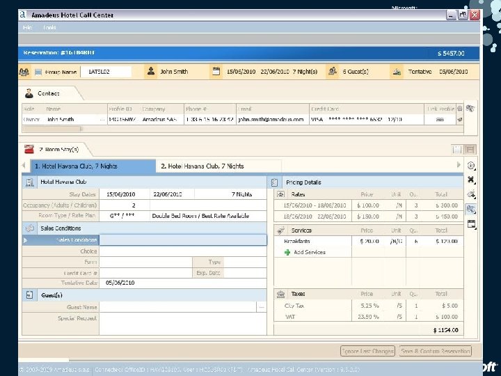Image resolution: width=501 pixels, height=376 pixels.
Task: Click the rate row 15/06/2010 - 18/06/2010
Action: (369, 205)
